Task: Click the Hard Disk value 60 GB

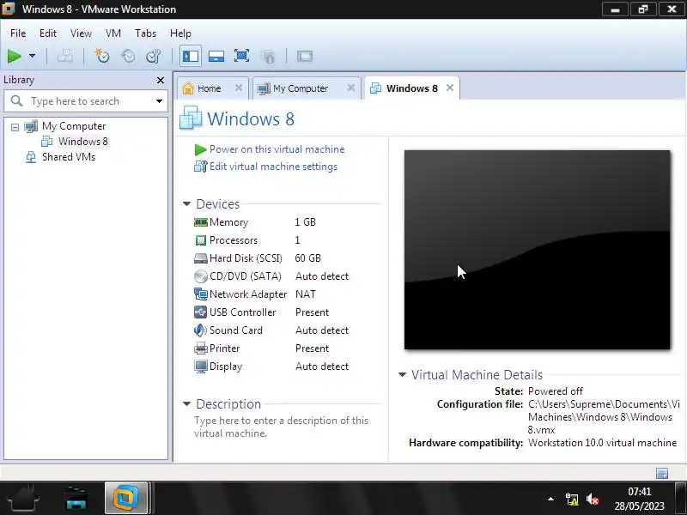Action: (x=308, y=258)
